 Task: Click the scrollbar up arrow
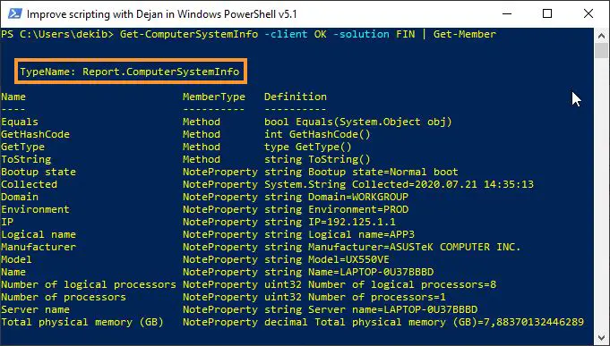click(601, 36)
